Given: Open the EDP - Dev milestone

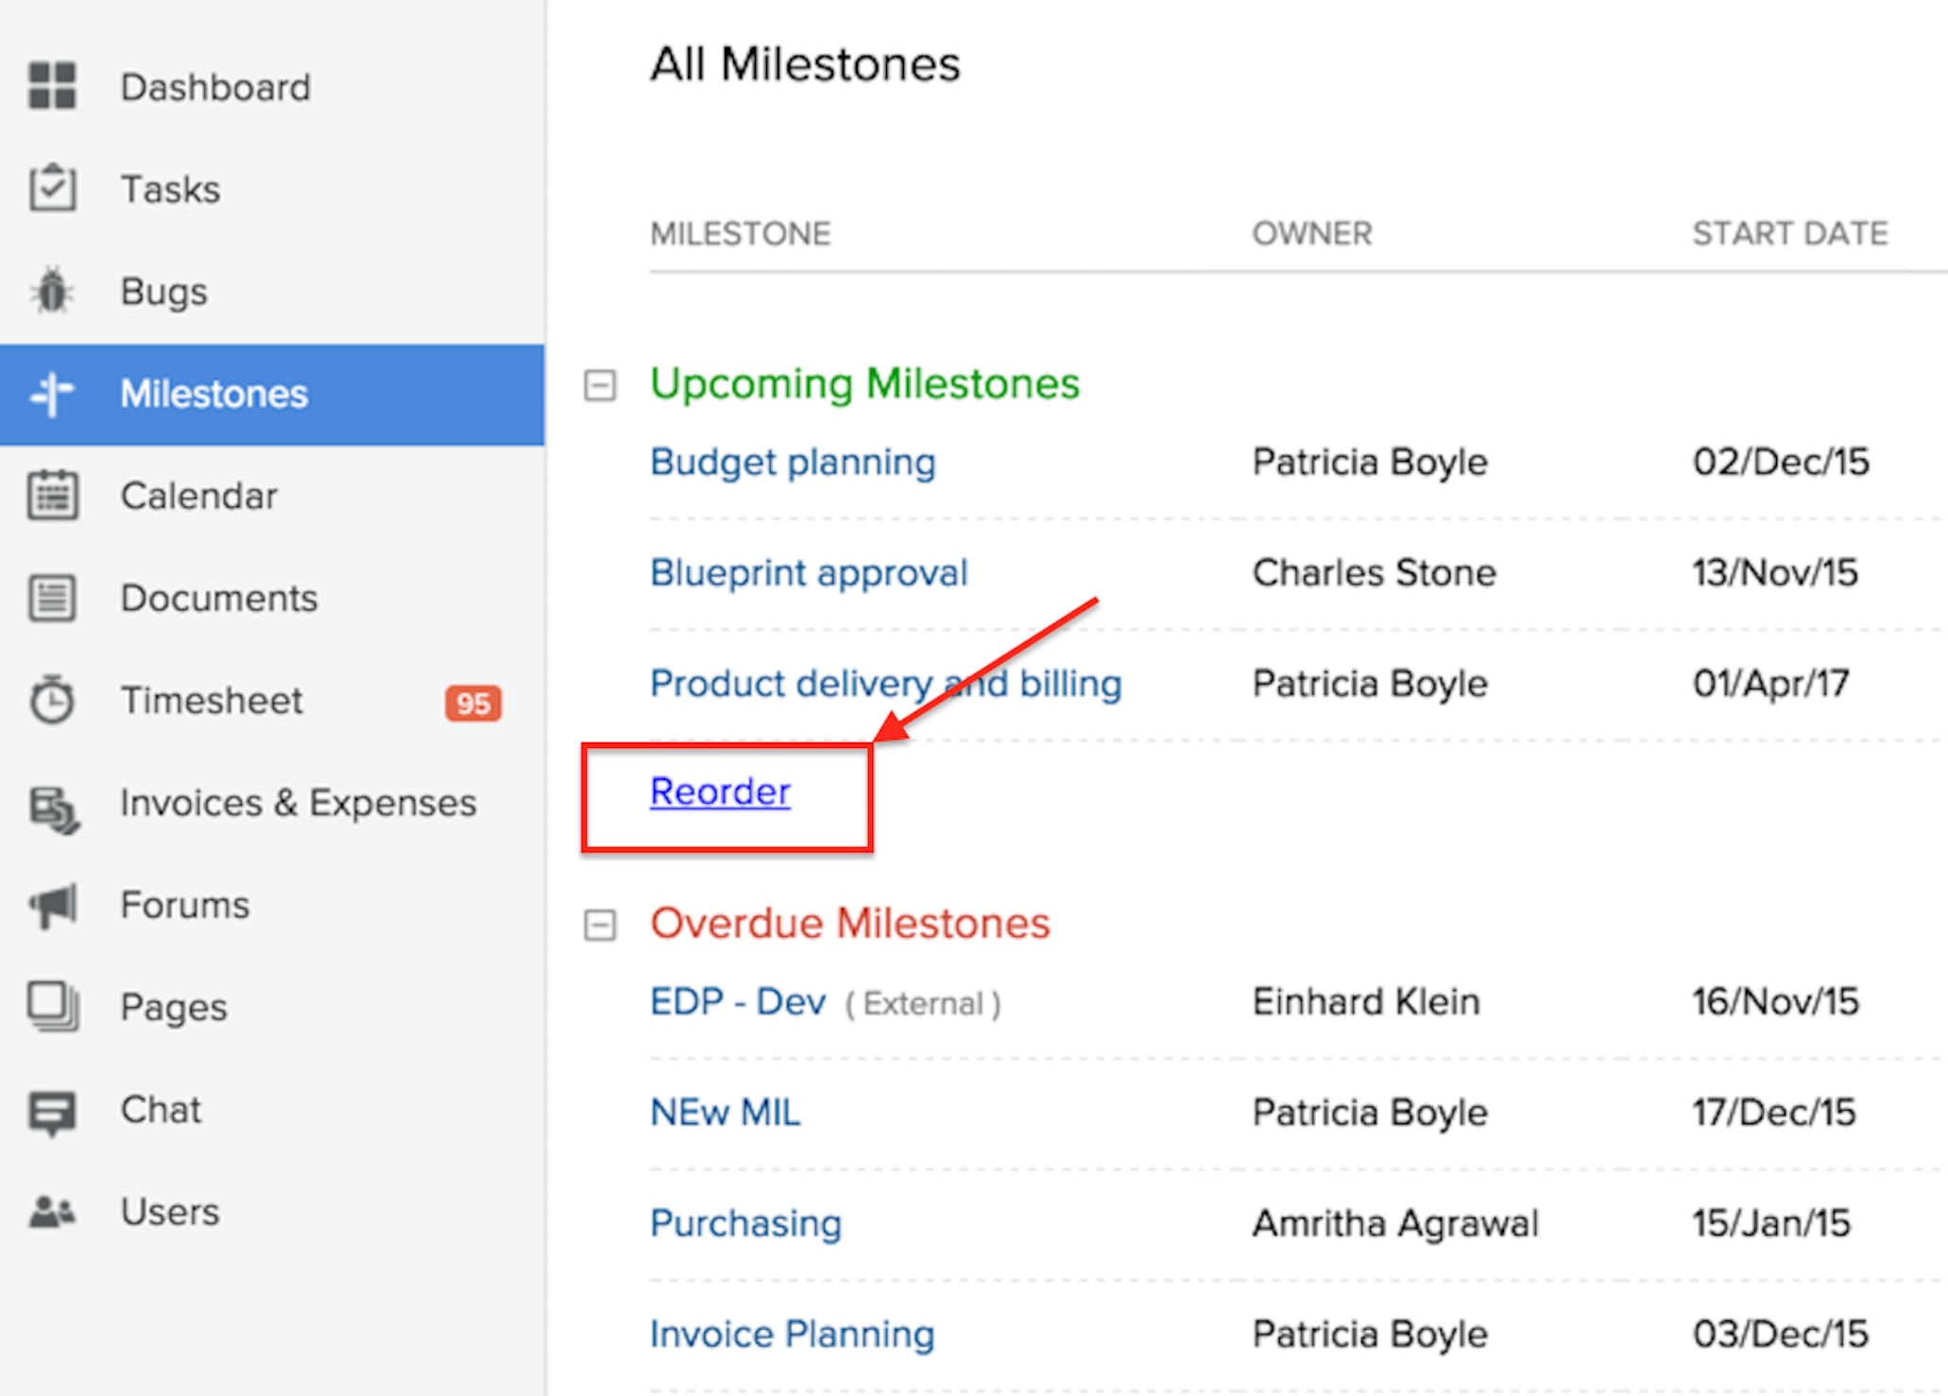Looking at the screenshot, I should (x=738, y=1001).
